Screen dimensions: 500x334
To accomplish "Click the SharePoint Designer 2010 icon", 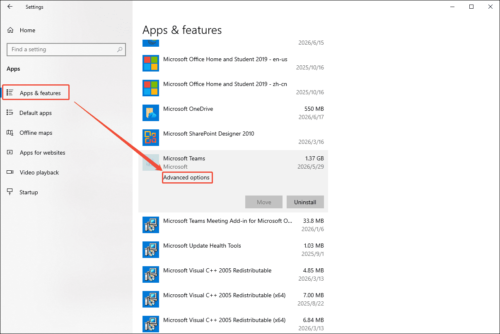I will click(151, 138).
